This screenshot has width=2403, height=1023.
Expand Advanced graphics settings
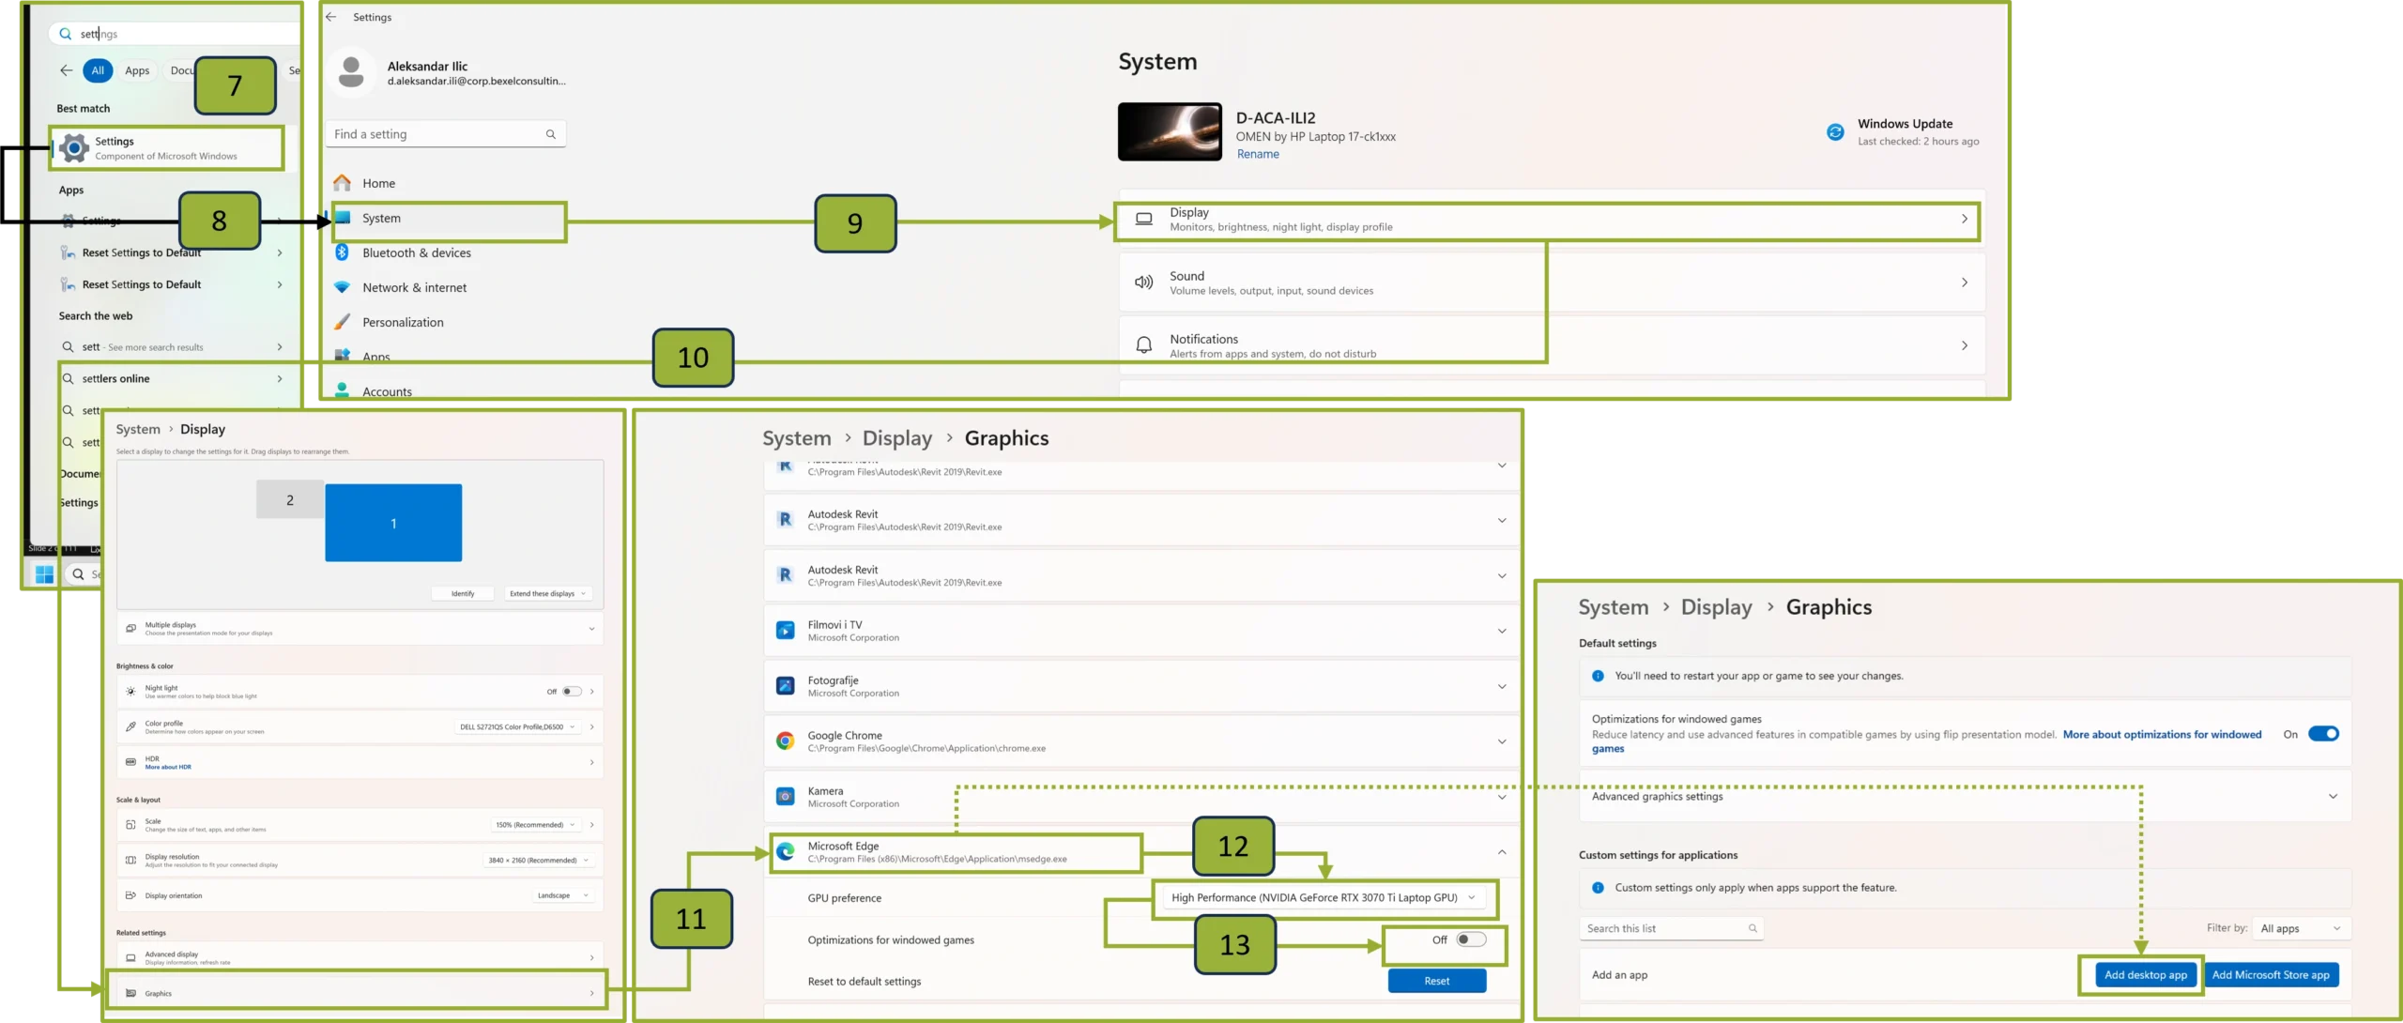(1965, 797)
